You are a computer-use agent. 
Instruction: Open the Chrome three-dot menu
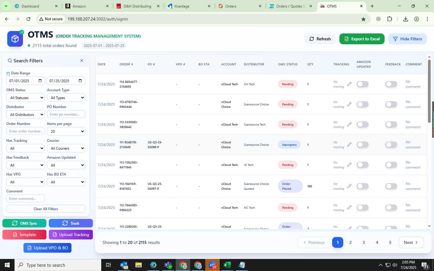click(427, 19)
